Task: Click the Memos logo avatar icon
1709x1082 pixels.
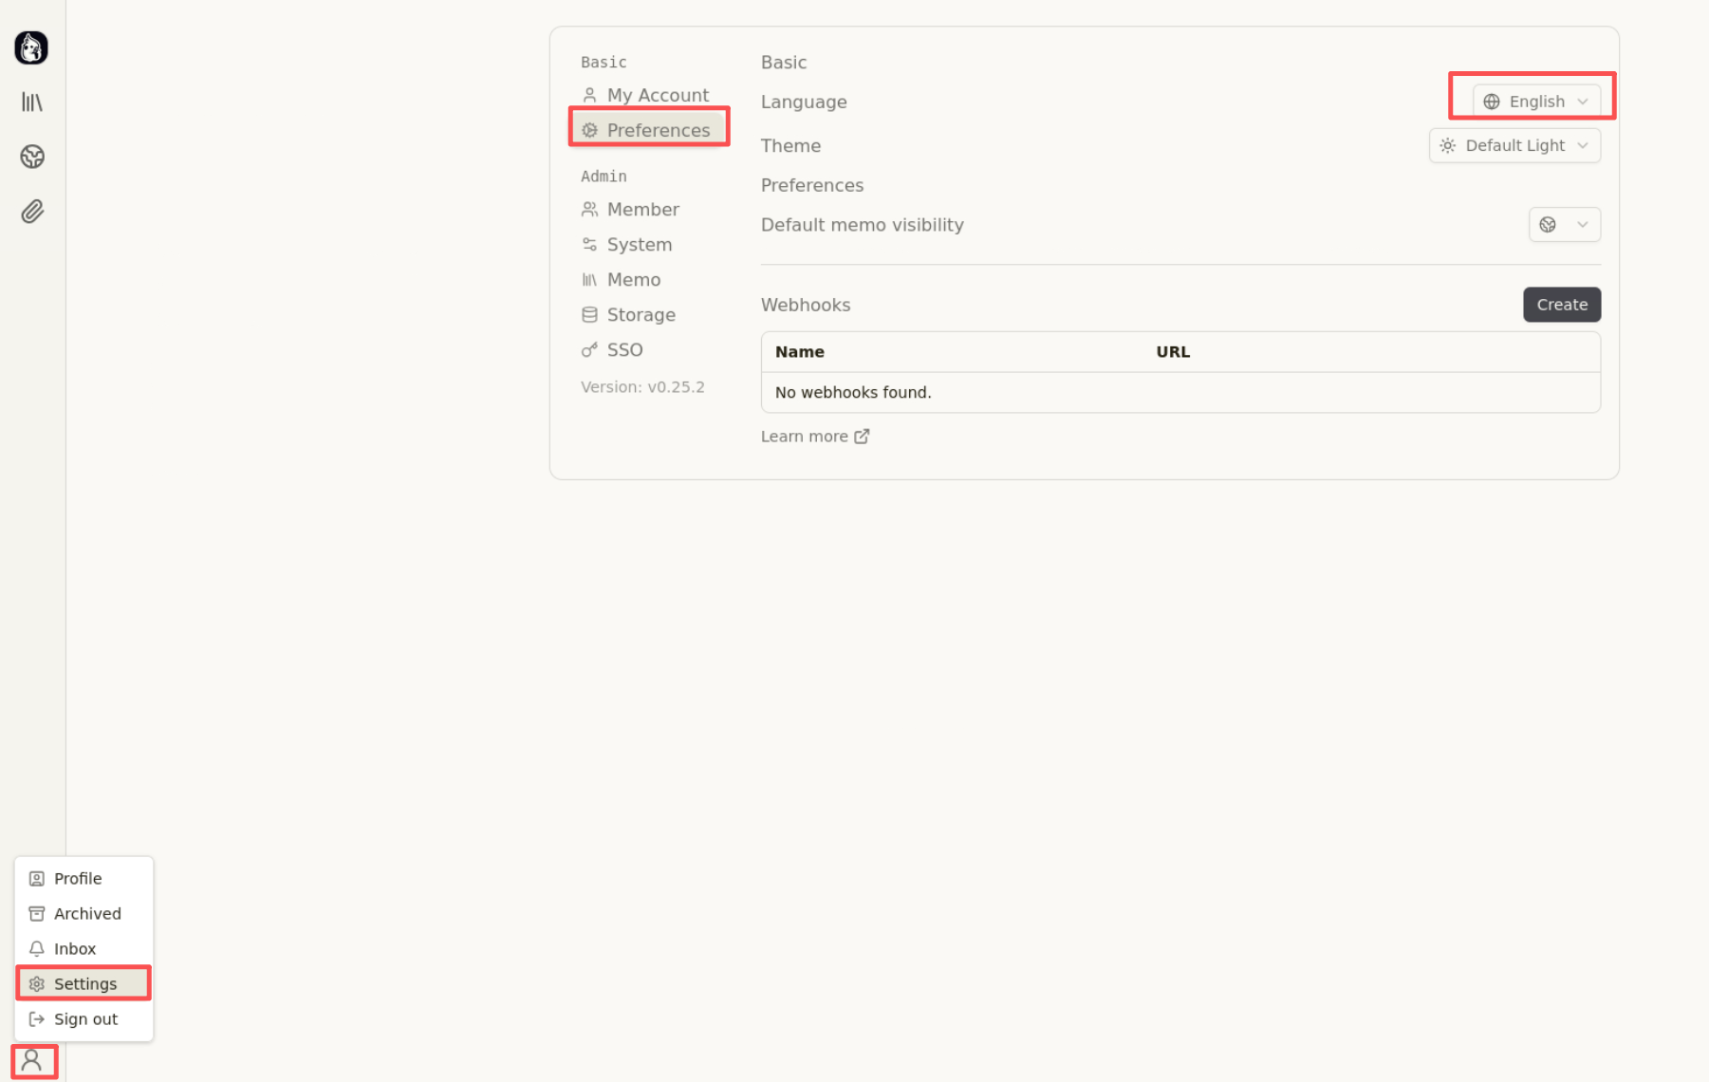Action: click(x=31, y=47)
